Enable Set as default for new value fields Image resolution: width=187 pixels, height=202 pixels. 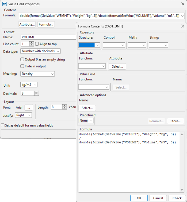tap(3, 125)
